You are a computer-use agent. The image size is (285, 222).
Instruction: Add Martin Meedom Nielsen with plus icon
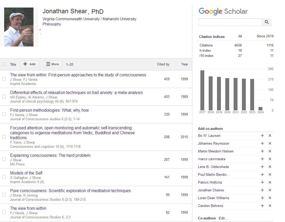point(262,151)
